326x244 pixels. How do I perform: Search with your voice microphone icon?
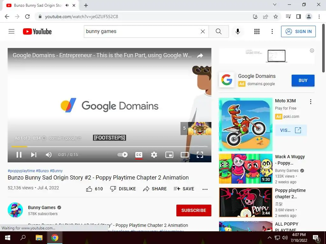[x=237, y=31]
